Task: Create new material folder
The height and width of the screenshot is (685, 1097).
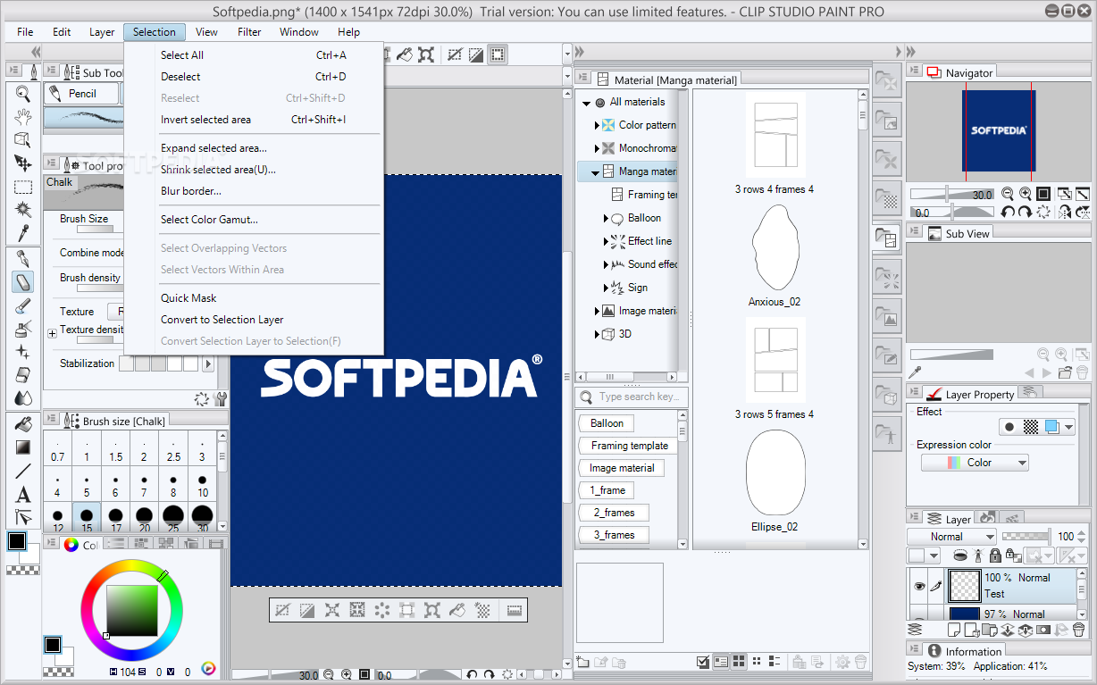Action: pyautogui.click(x=583, y=662)
